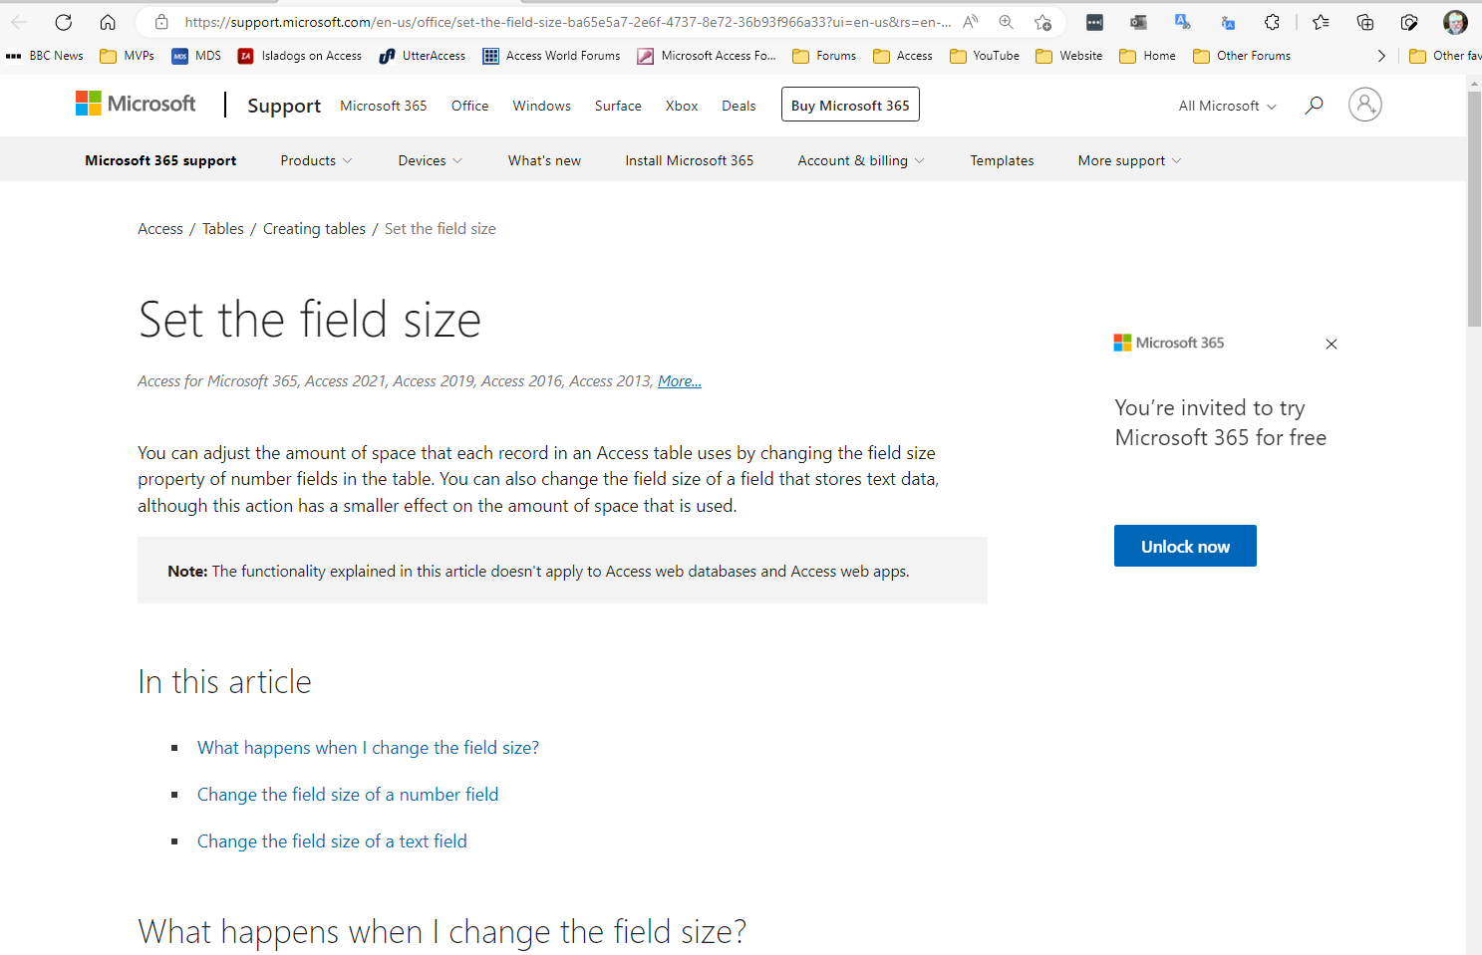Open the Website bookmark folder
1482x955 pixels.
coord(1069,56)
